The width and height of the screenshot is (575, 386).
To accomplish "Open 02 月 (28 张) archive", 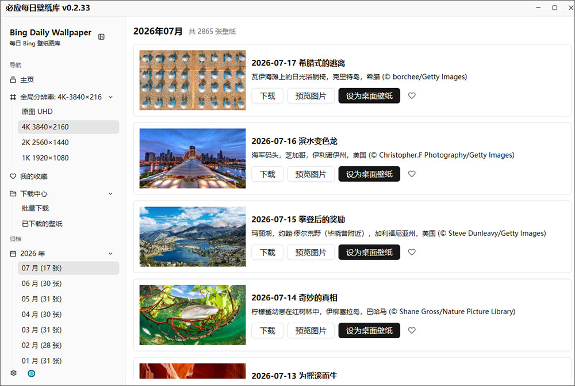I will tap(68, 345).
